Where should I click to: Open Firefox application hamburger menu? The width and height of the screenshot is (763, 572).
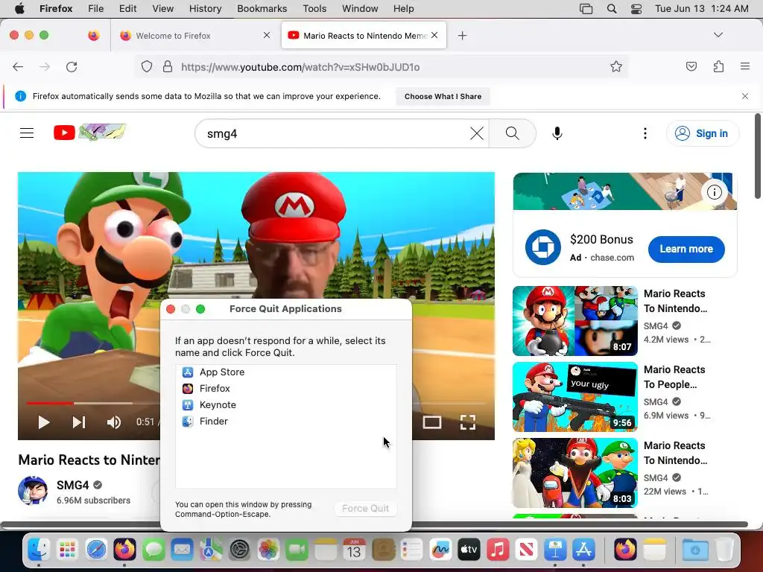[x=744, y=66]
